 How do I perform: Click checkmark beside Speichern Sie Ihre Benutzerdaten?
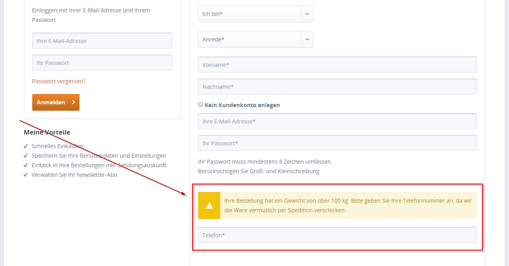[26, 156]
